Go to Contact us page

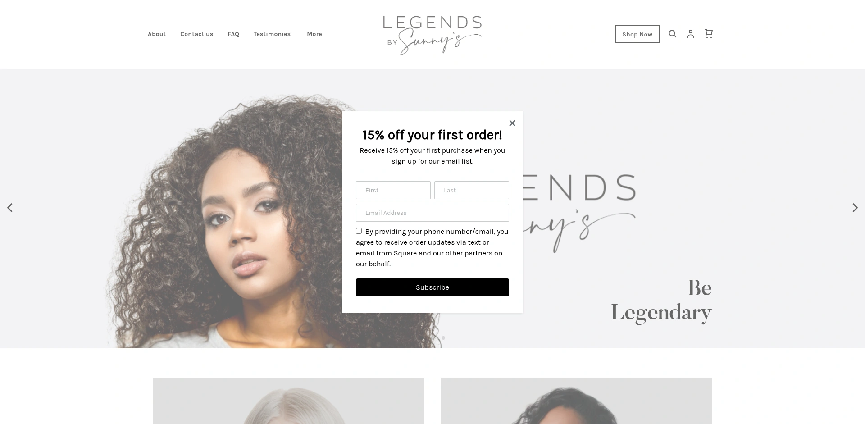point(197,34)
